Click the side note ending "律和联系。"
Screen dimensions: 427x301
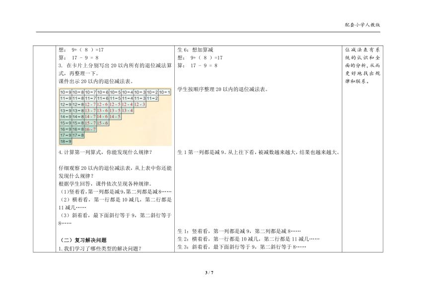click(357, 81)
